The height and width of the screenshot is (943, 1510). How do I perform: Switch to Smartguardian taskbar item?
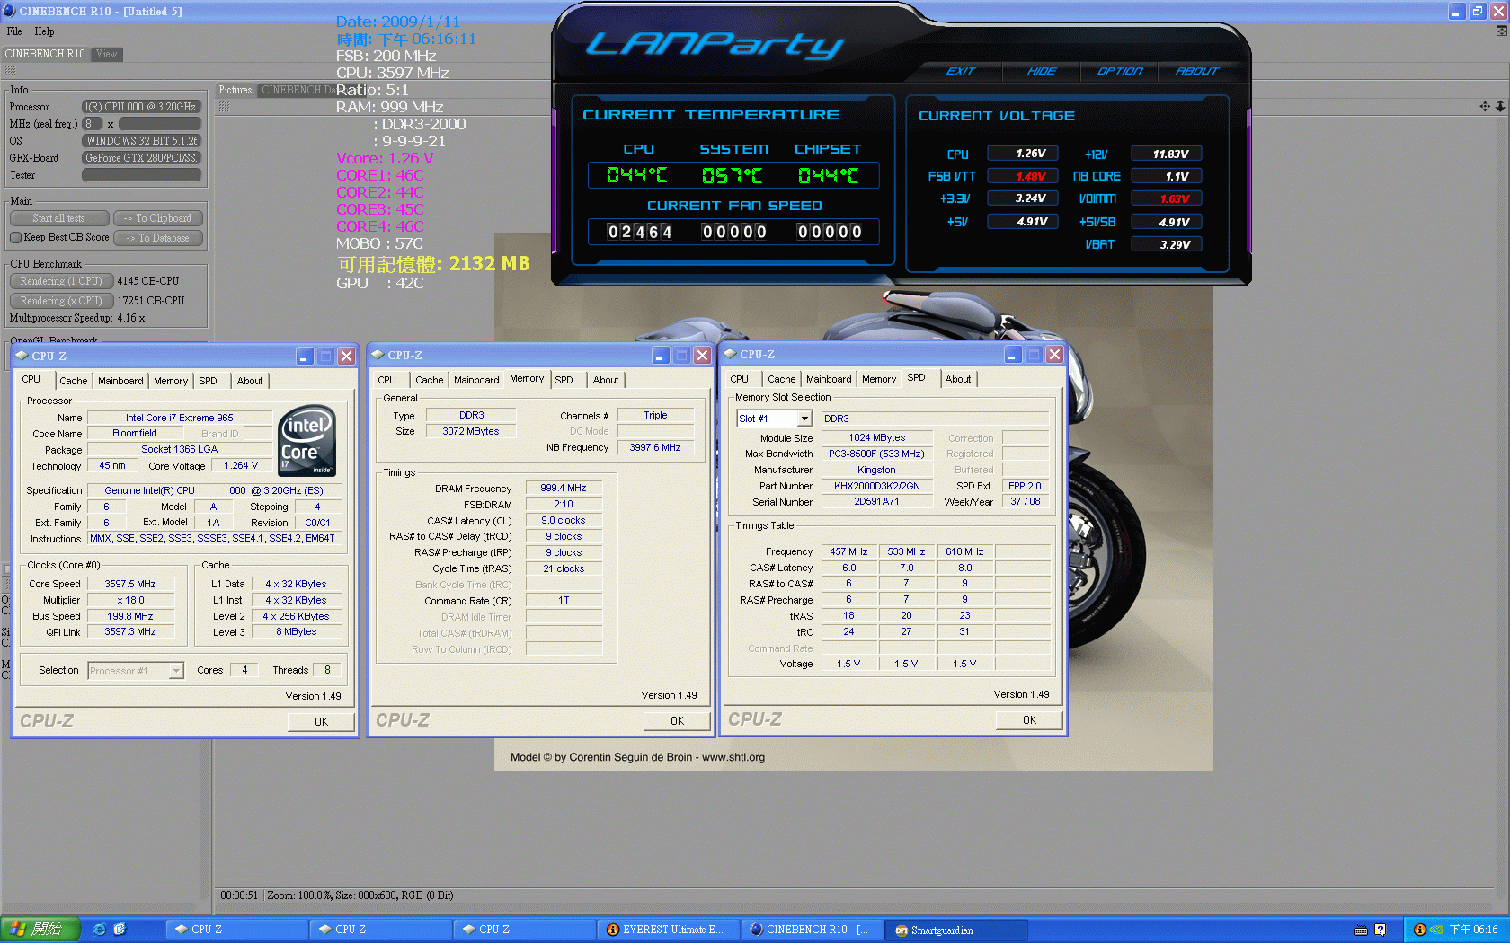point(955,930)
